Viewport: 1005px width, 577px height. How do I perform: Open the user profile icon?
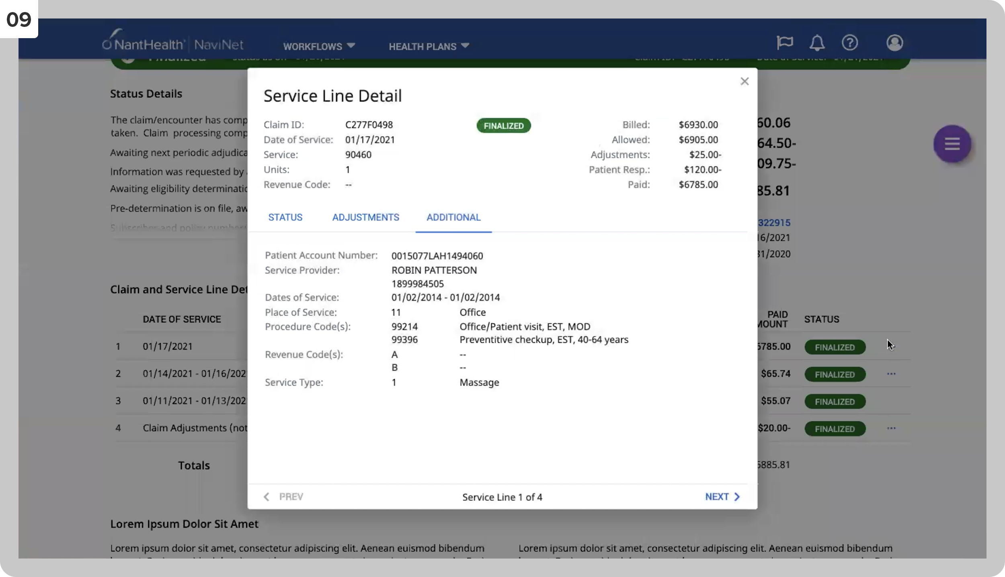(x=894, y=43)
